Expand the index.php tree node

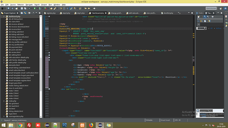(4, 101)
